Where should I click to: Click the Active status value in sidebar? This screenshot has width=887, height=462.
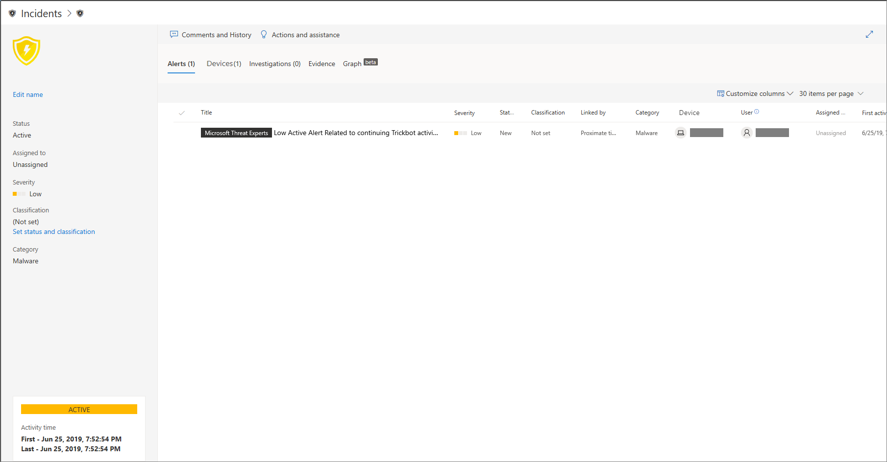click(22, 135)
